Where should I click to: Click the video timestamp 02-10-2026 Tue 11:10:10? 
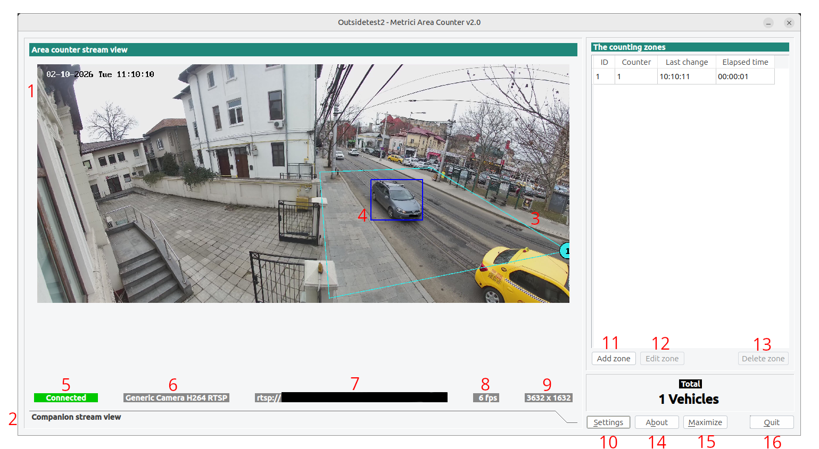(100, 74)
